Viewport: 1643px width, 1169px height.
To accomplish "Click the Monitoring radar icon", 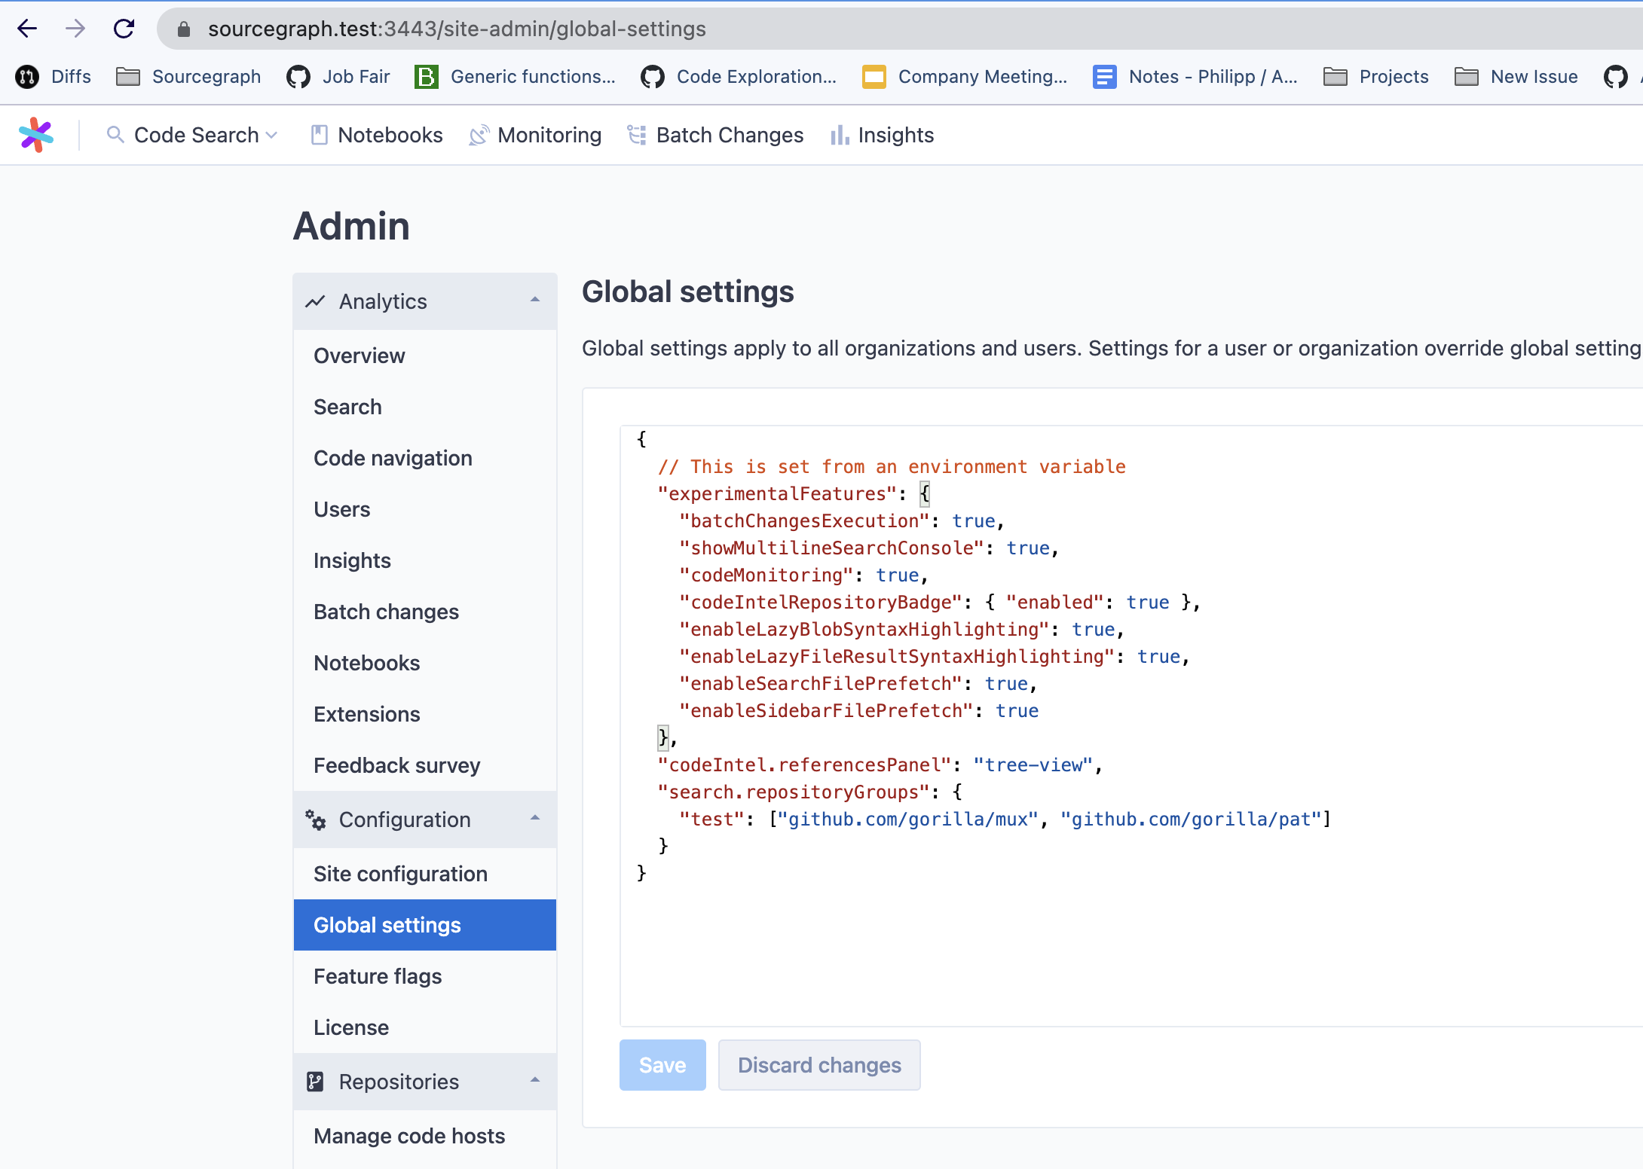I will tap(479, 136).
